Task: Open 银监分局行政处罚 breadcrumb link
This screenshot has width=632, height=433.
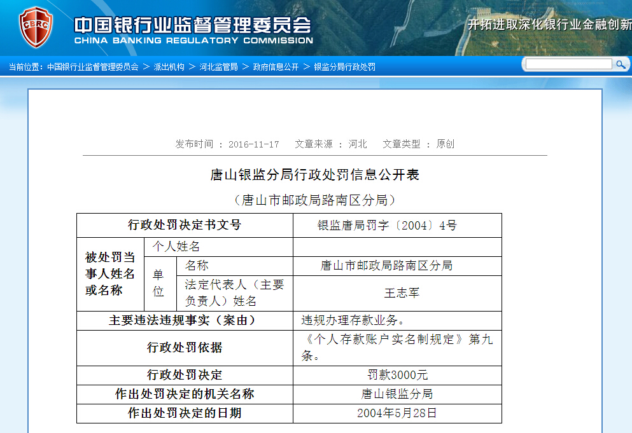Action: click(344, 67)
